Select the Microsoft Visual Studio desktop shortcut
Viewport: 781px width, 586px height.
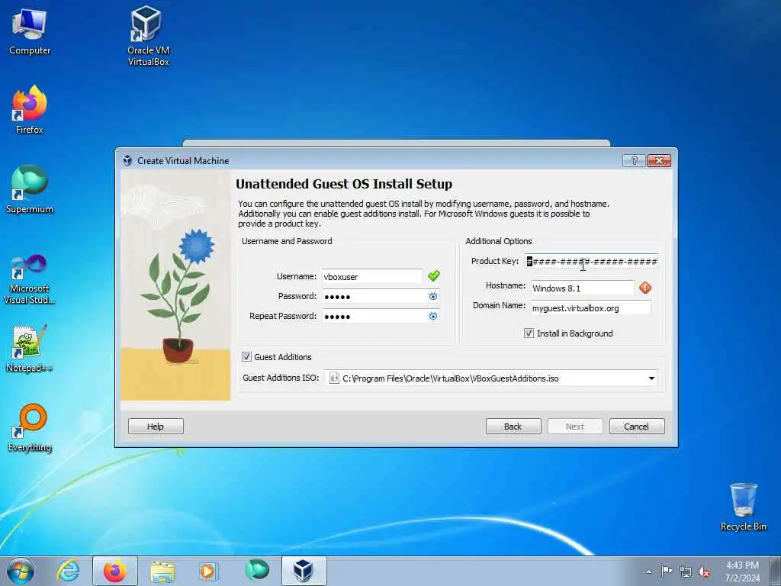[30, 279]
